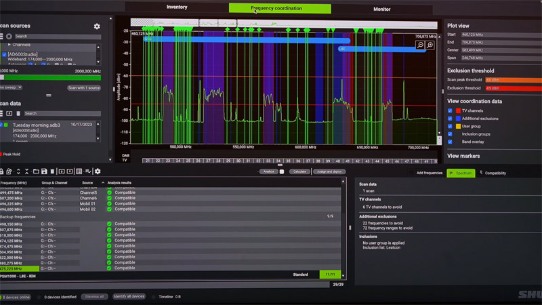The height and width of the screenshot is (305, 542).
Task: Click the delete icon in scan data toolbar
Action: [x=18, y=113]
